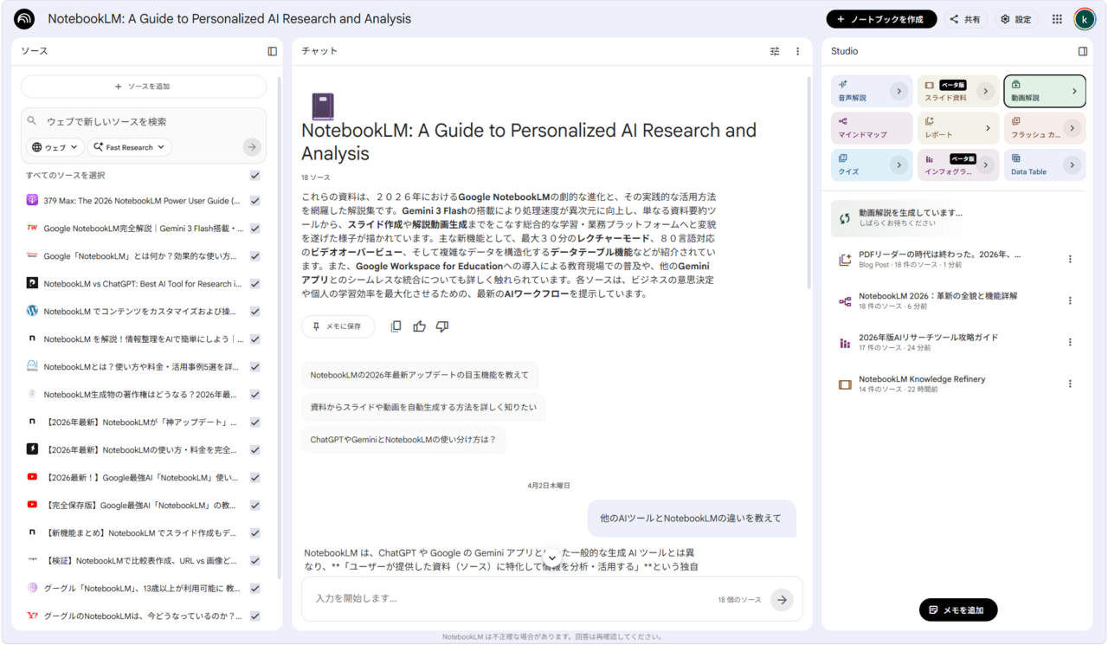The height and width of the screenshot is (645, 1108).
Task: Click the chat message input field
Action: coord(511,598)
